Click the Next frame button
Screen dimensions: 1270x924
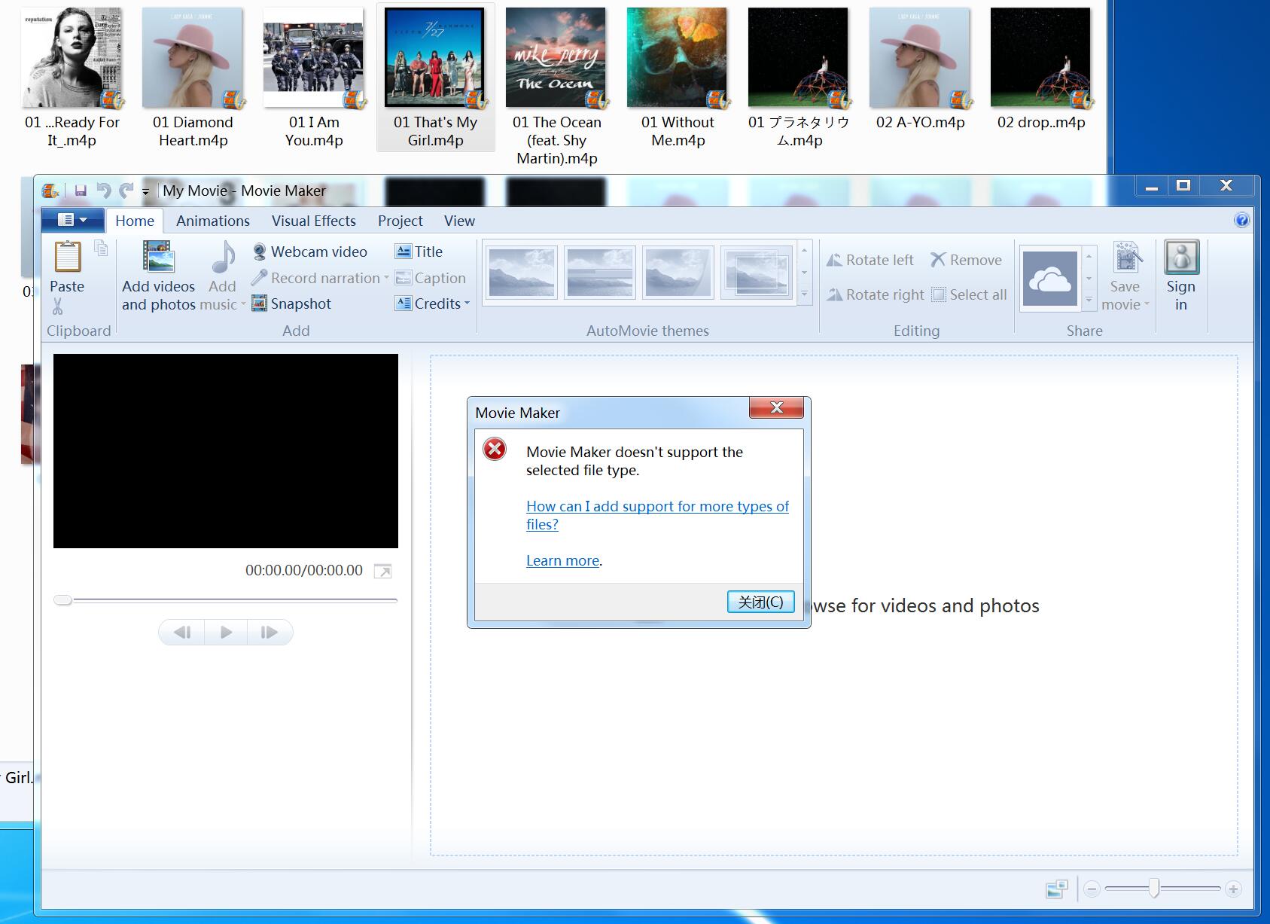point(270,633)
